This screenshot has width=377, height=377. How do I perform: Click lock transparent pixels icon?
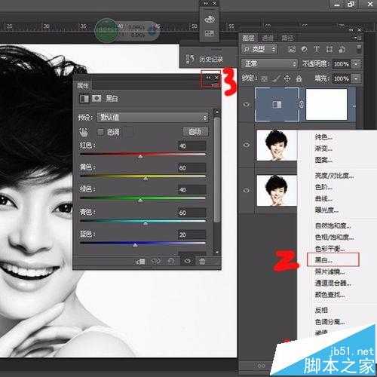264,79
